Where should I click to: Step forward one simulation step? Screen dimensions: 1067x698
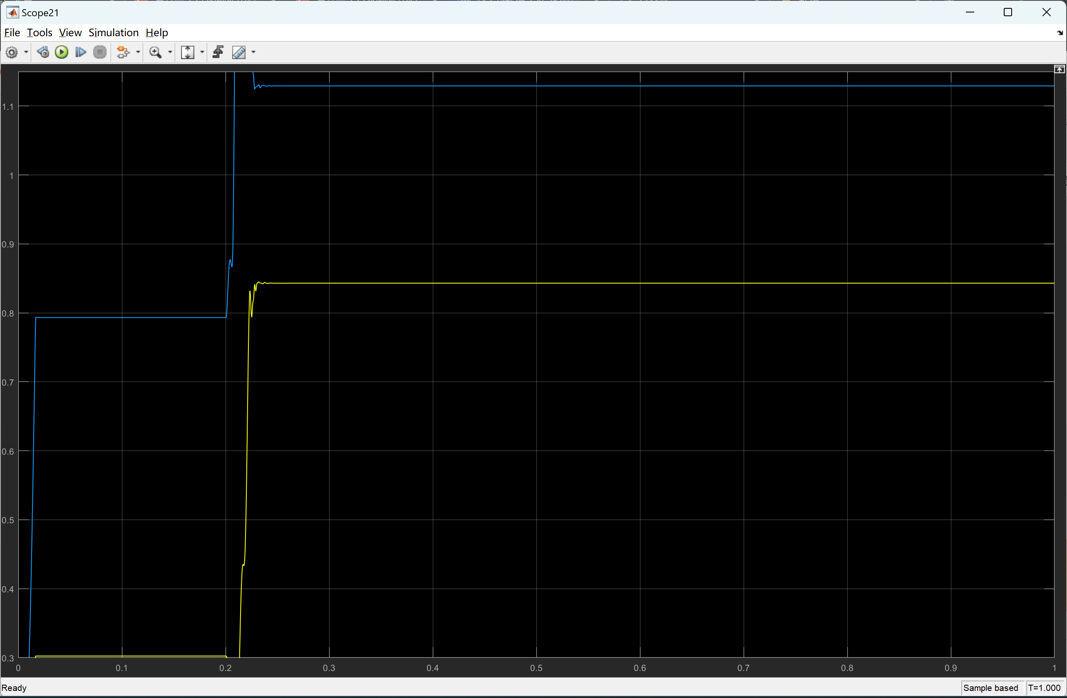[80, 52]
